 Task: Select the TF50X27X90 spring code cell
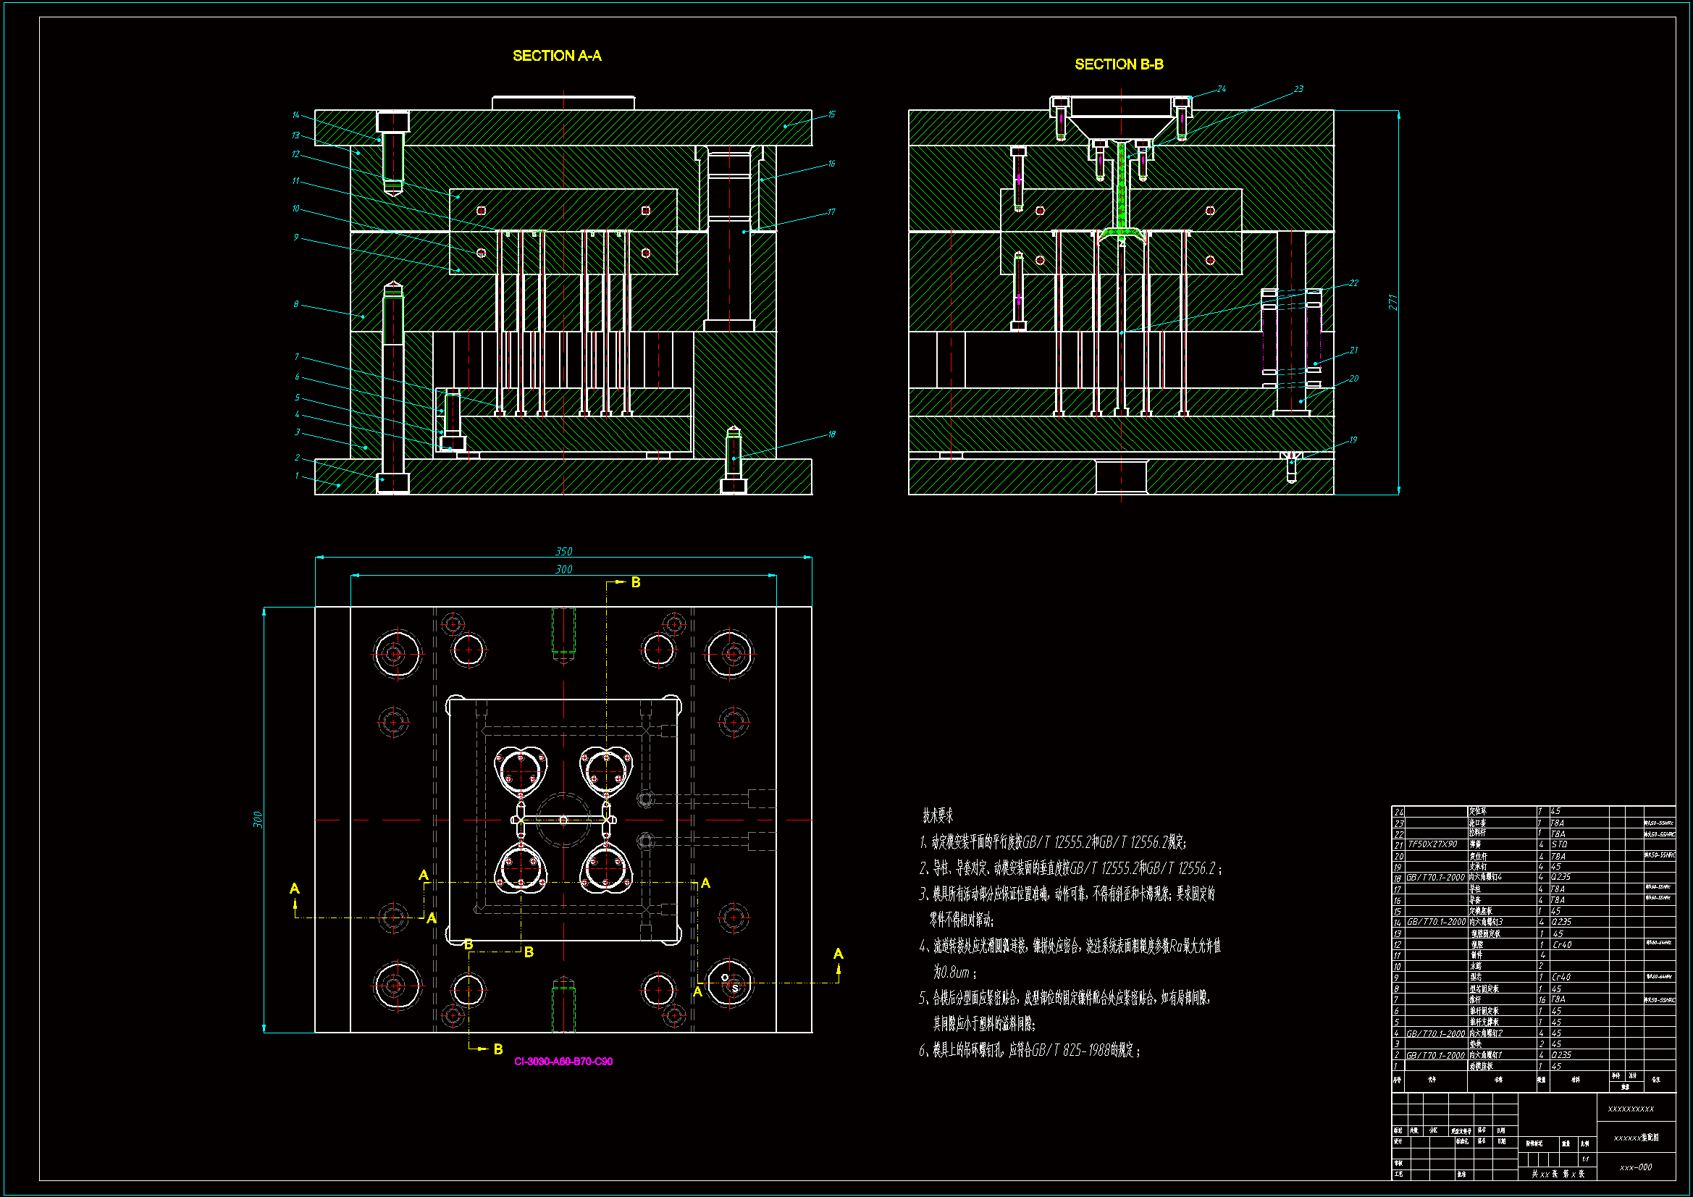point(1432,844)
